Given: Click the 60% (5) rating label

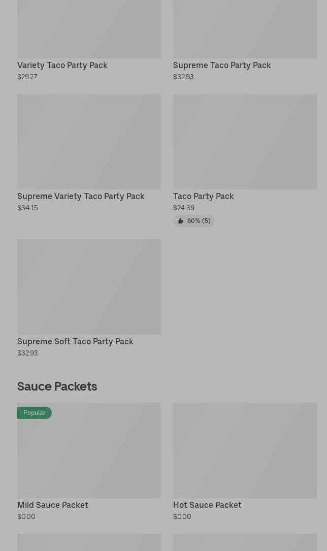Looking at the screenshot, I should (199, 221).
